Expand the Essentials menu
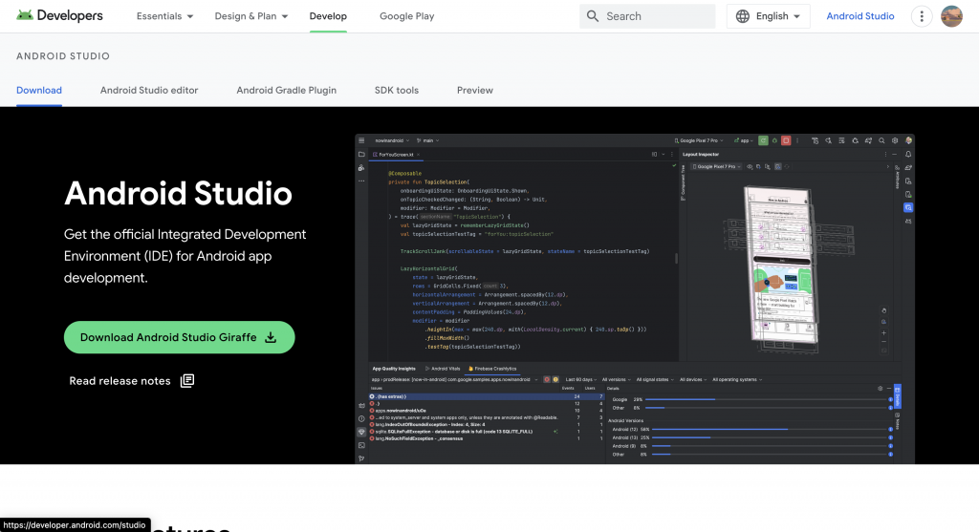The width and height of the screenshot is (979, 532). click(x=164, y=16)
